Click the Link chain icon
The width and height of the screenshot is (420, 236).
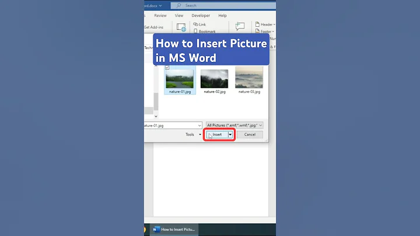pyautogui.click(x=195, y=24)
